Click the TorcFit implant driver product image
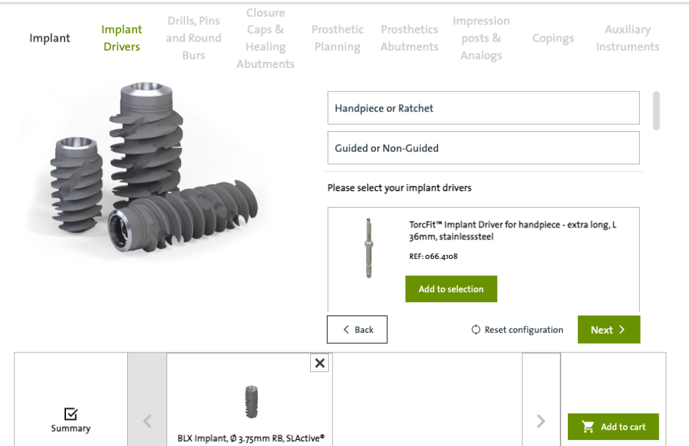The image size is (689, 446). [x=369, y=248]
